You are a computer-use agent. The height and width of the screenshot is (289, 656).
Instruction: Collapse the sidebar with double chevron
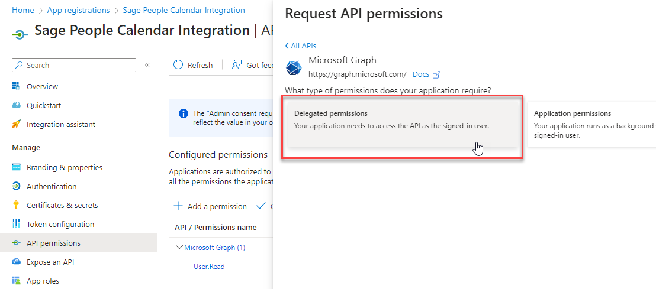(147, 65)
